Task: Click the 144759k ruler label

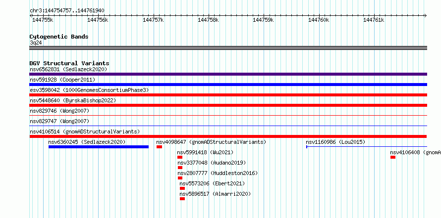Action: pyautogui.click(x=263, y=20)
